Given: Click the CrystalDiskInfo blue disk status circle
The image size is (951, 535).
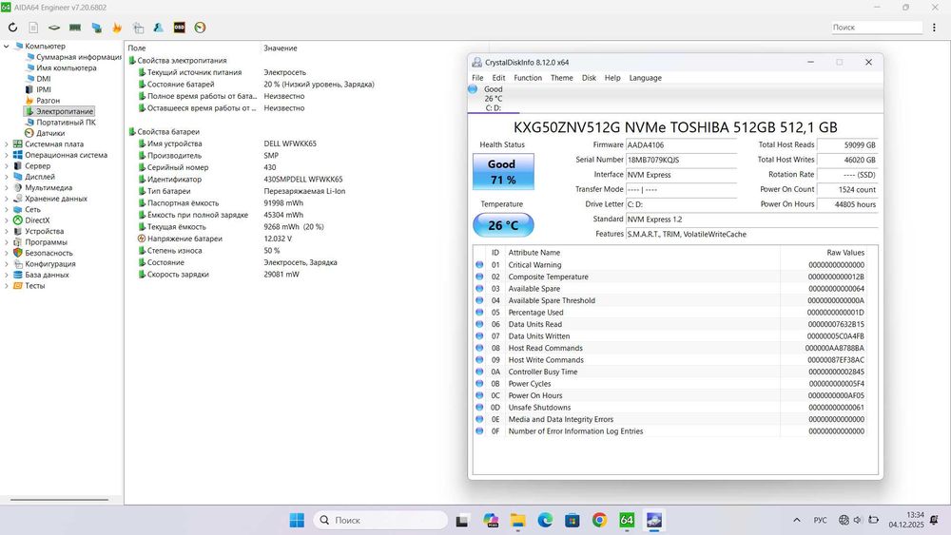Looking at the screenshot, I should (x=473, y=89).
